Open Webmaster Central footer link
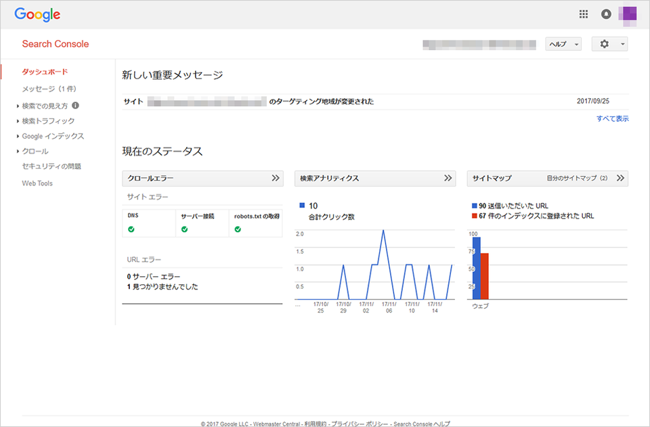The height and width of the screenshot is (427, 650). pos(276,424)
